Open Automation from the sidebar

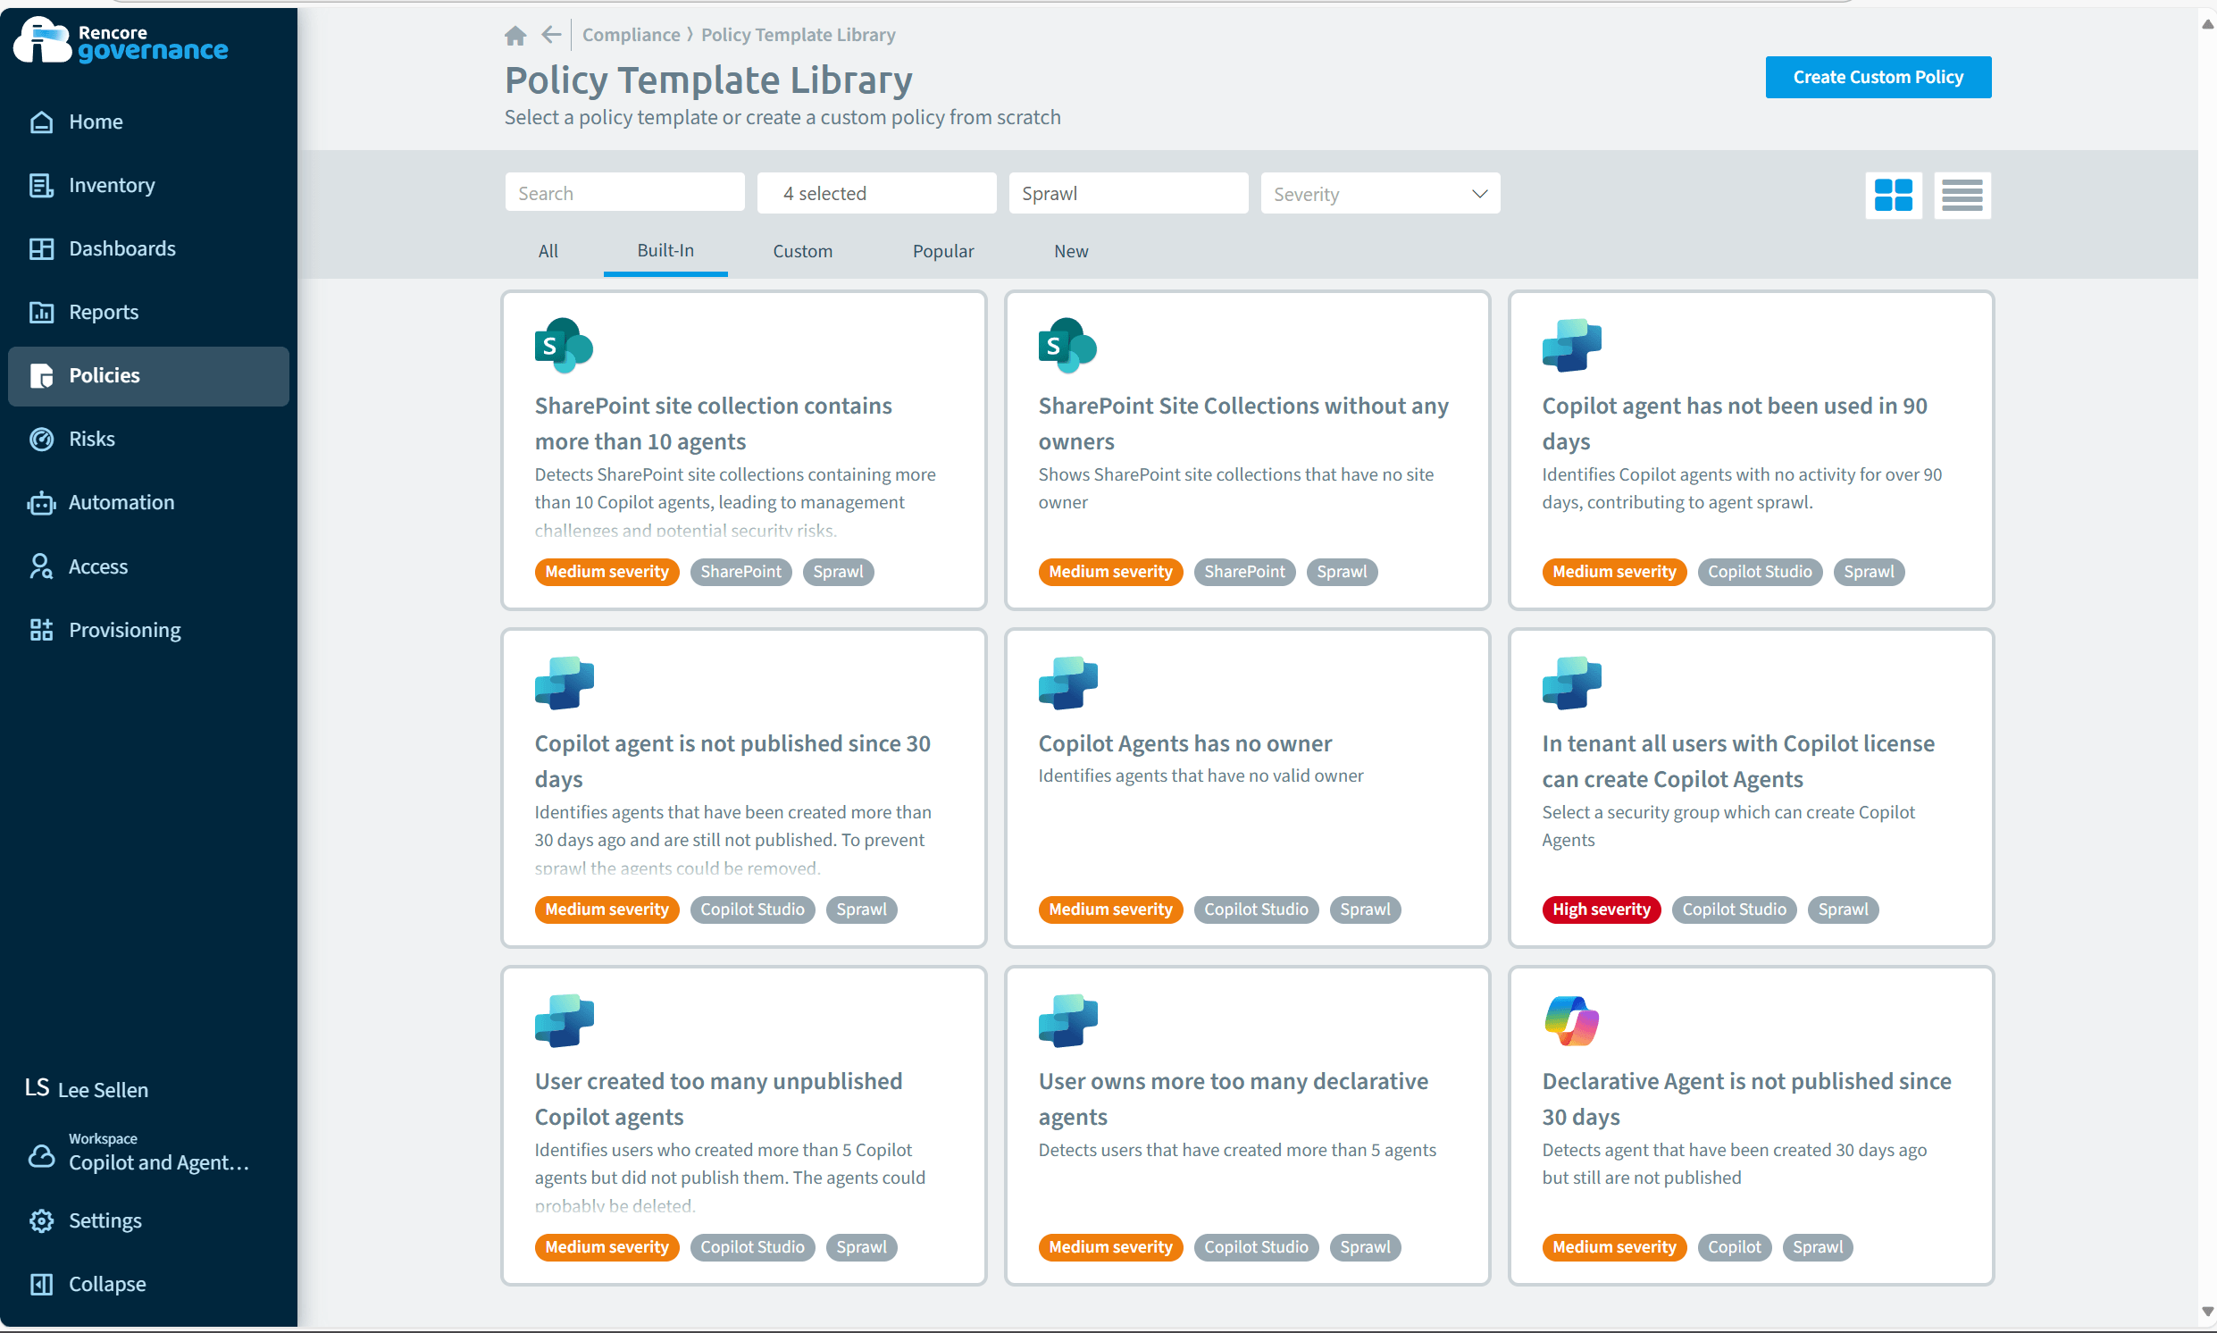coord(121,502)
